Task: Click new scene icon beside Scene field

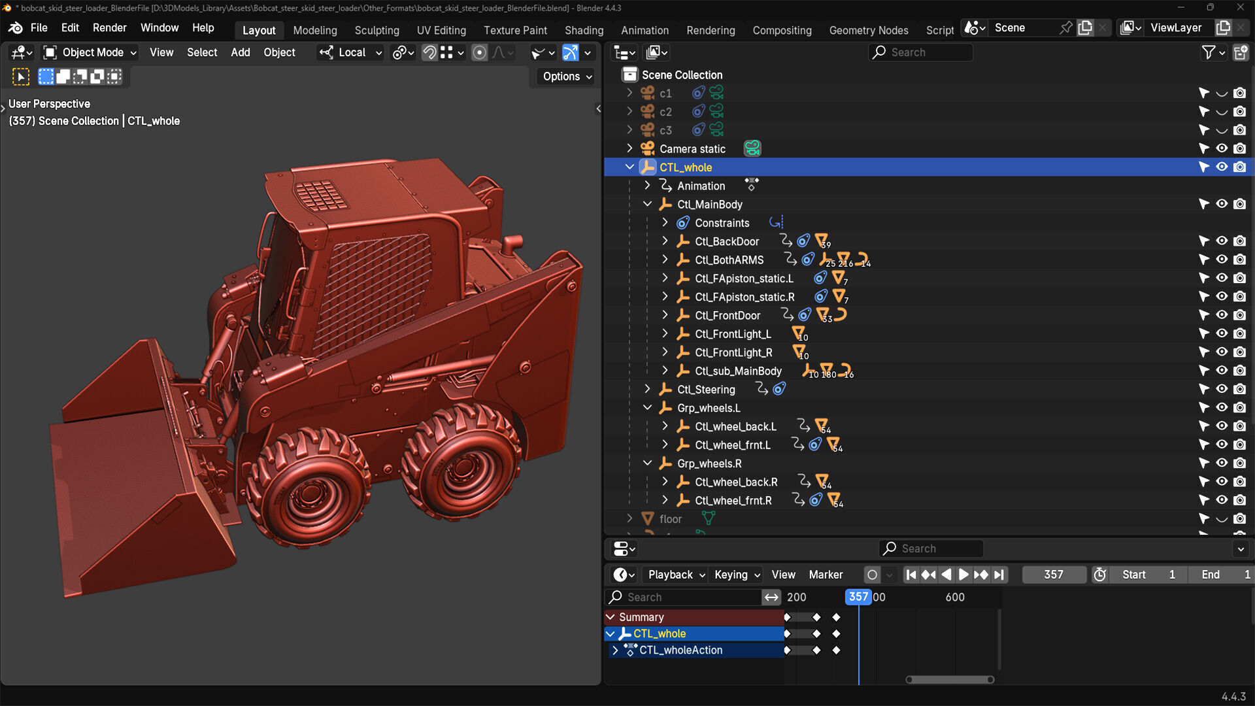Action: (x=1085, y=27)
